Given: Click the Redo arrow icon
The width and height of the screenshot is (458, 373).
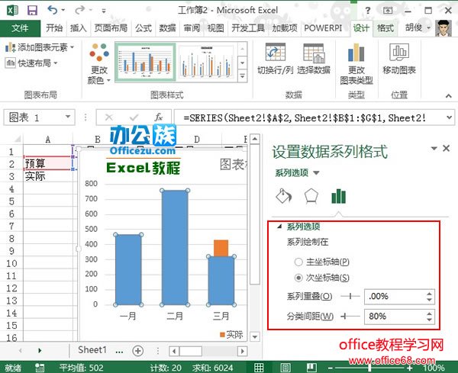Looking at the screenshot, I should (x=79, y=10).
